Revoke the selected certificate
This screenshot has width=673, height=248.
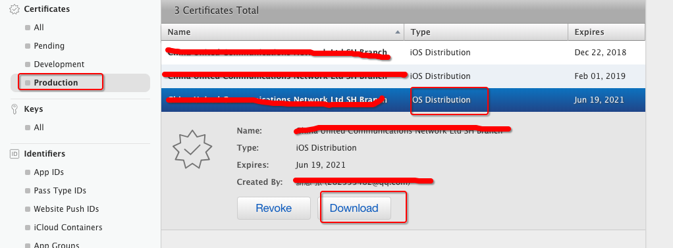274,208
